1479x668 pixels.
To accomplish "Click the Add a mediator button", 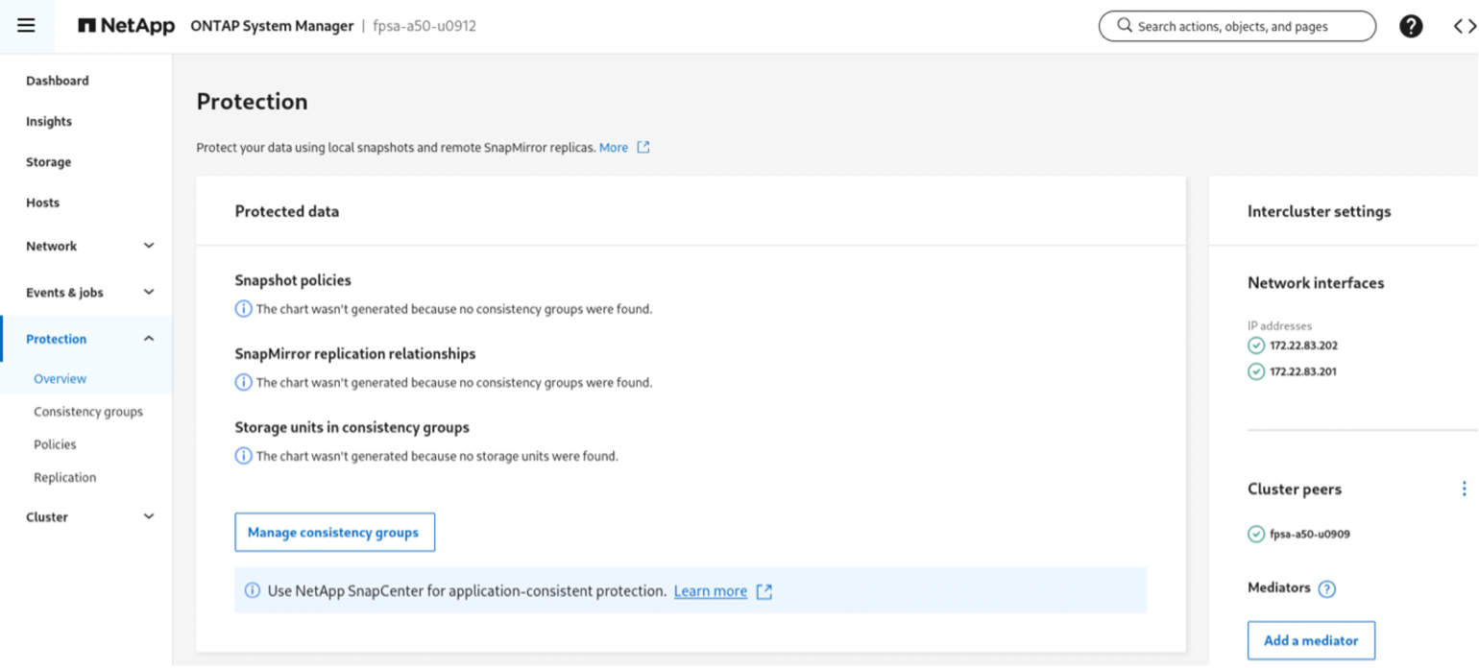I will (1311, 641).
